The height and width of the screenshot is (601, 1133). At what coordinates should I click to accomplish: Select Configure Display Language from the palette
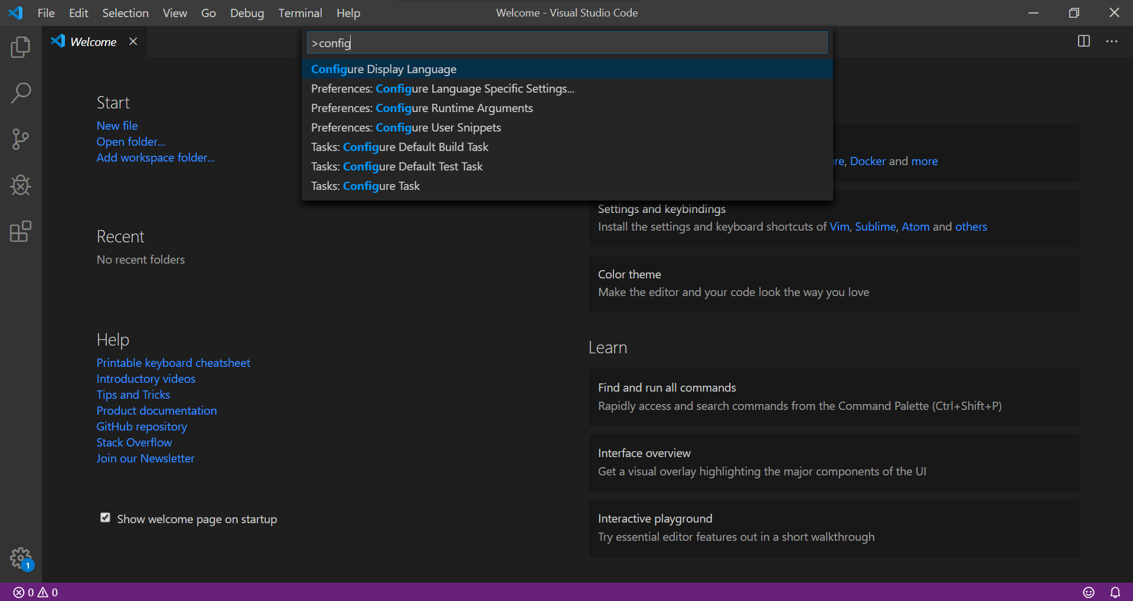tap(383, 68)
